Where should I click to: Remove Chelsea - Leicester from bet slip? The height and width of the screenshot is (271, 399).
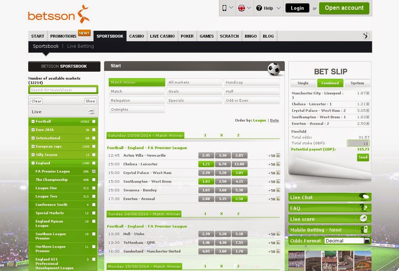tap(368, 104)
